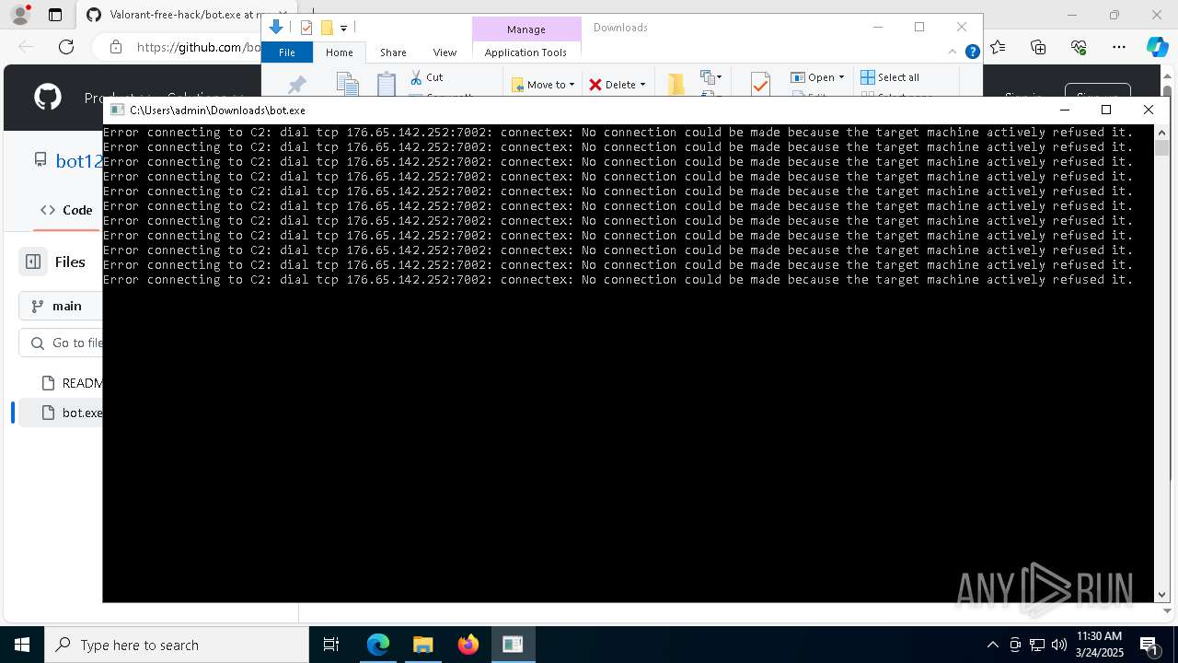
Task: Click Select all in Explorer ribbon
Action: (x=890, y=77)
